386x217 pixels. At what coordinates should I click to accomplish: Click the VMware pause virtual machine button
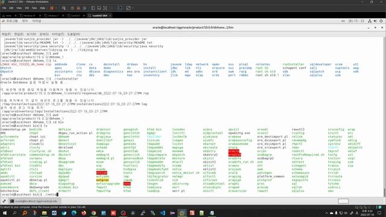(x=52, y=8)
